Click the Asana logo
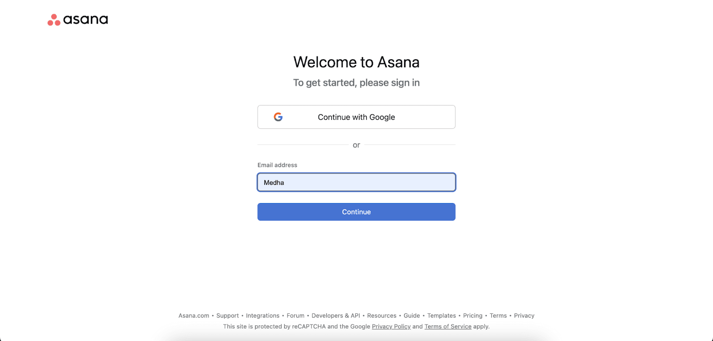 pyautogui.click(x=78, y=20)
